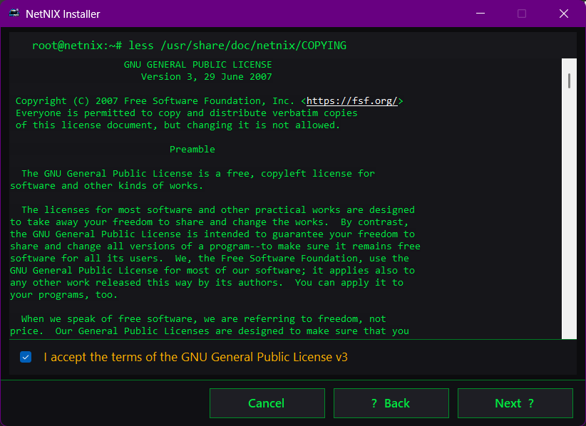
Task: Click the Cancel button
Action: tap(267, 403)
